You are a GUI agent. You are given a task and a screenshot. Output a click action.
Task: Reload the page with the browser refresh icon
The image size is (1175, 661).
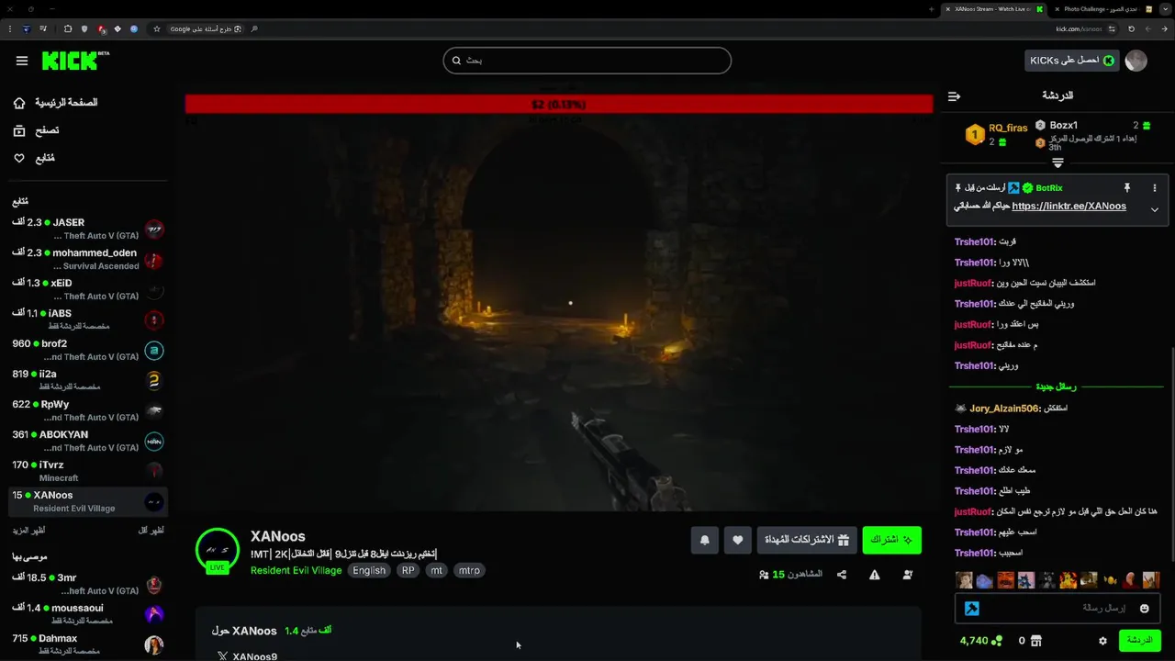(1131, 28)
